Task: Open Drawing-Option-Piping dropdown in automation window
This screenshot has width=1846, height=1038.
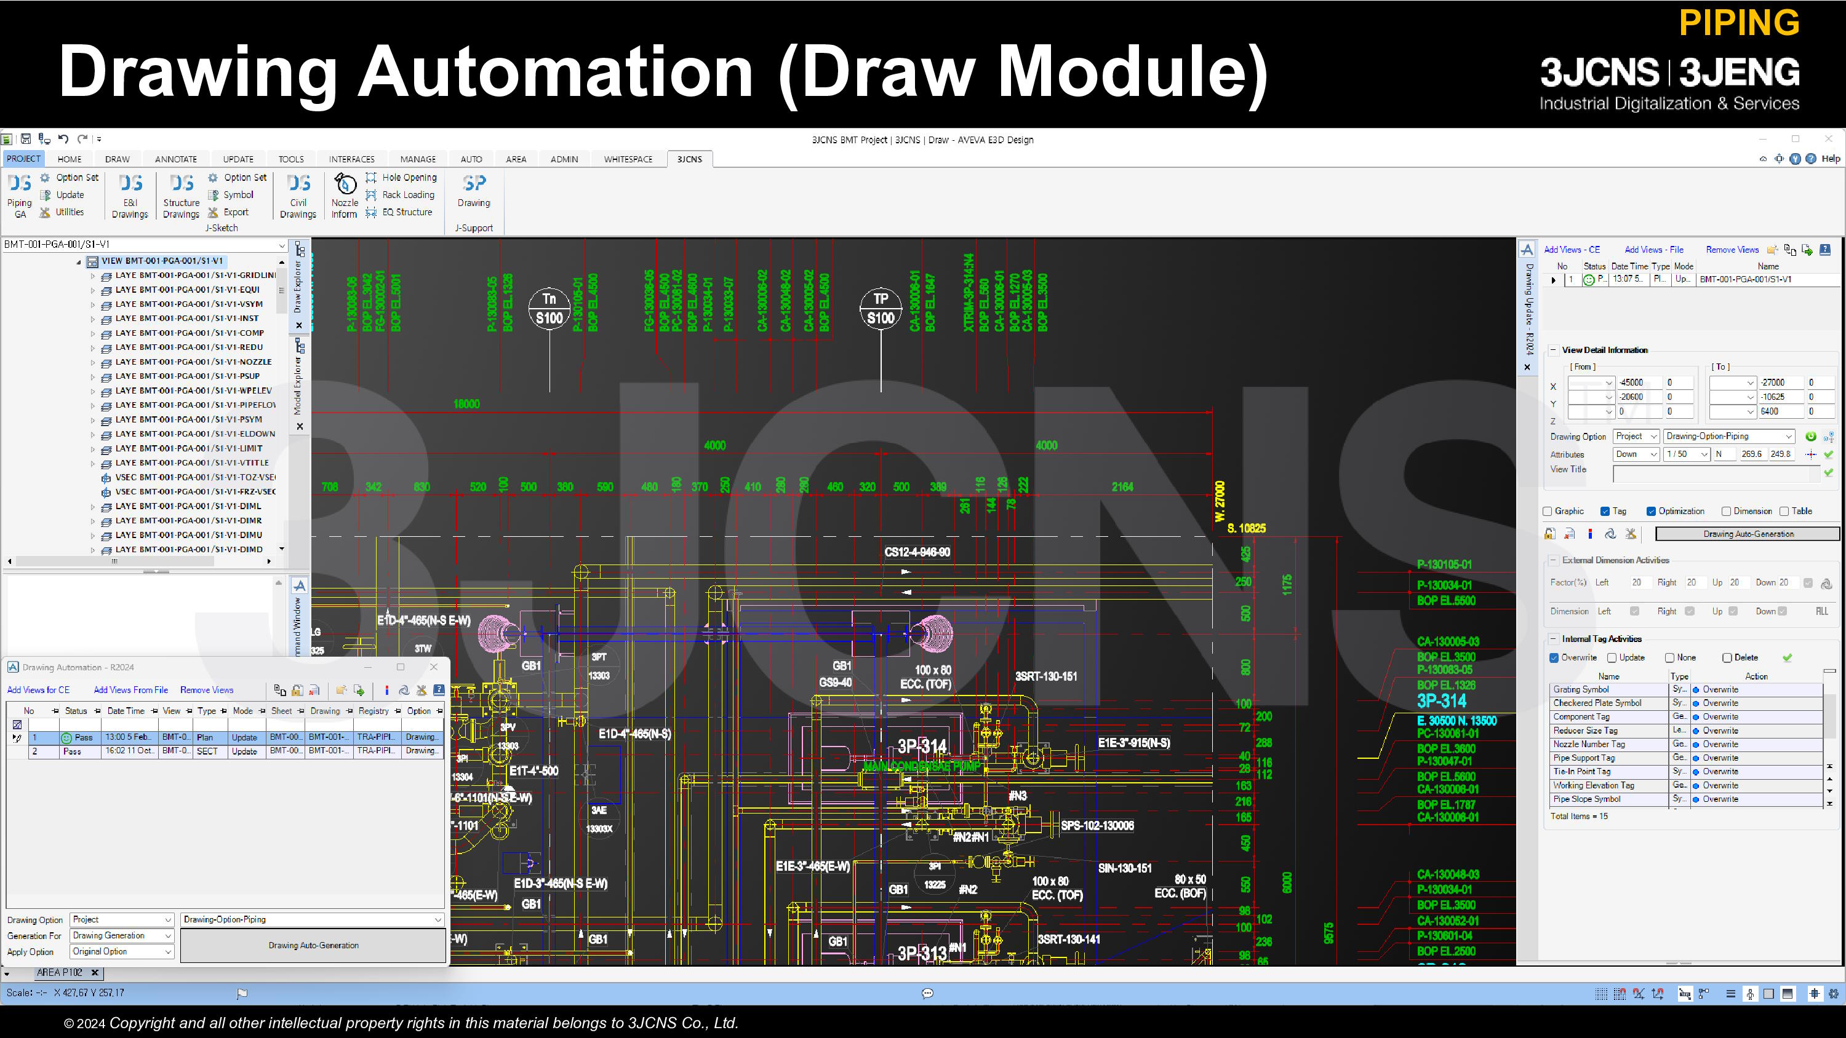Action: (x=313, y=920)
